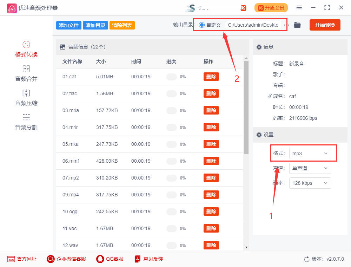Open the 音频合并 audio merge section
The image size is (351, 267).
click(x=26, y=73)
